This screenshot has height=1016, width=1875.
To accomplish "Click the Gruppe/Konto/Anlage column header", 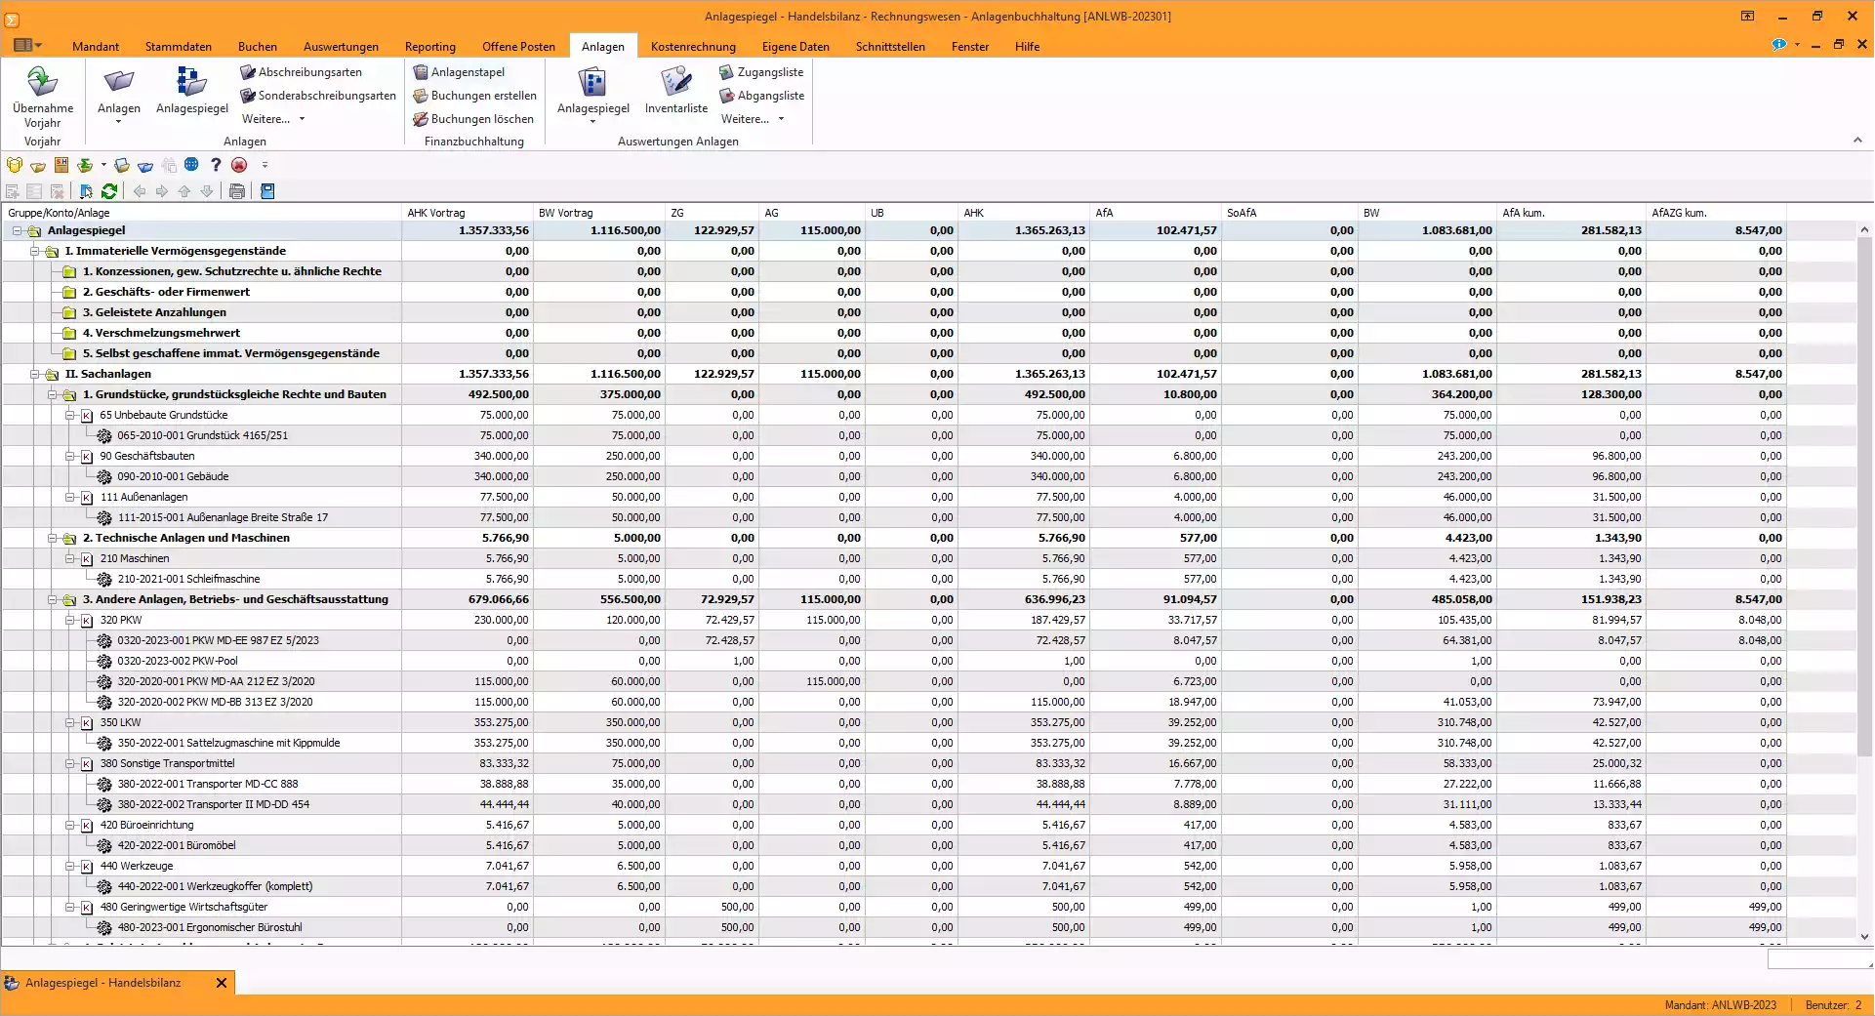I will point(201,213).
